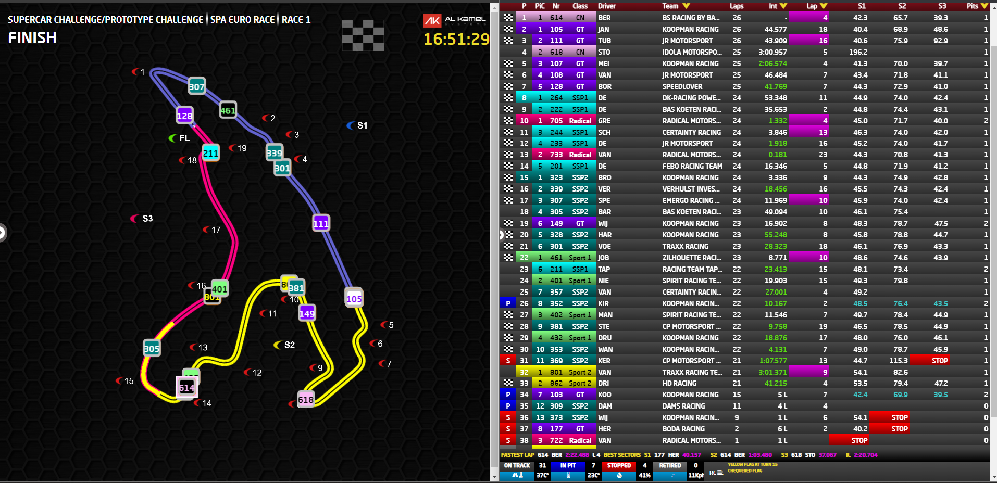Open the Pits column filter arrow
This screenshot has width=997, height=483.
[x=984, y=6]
